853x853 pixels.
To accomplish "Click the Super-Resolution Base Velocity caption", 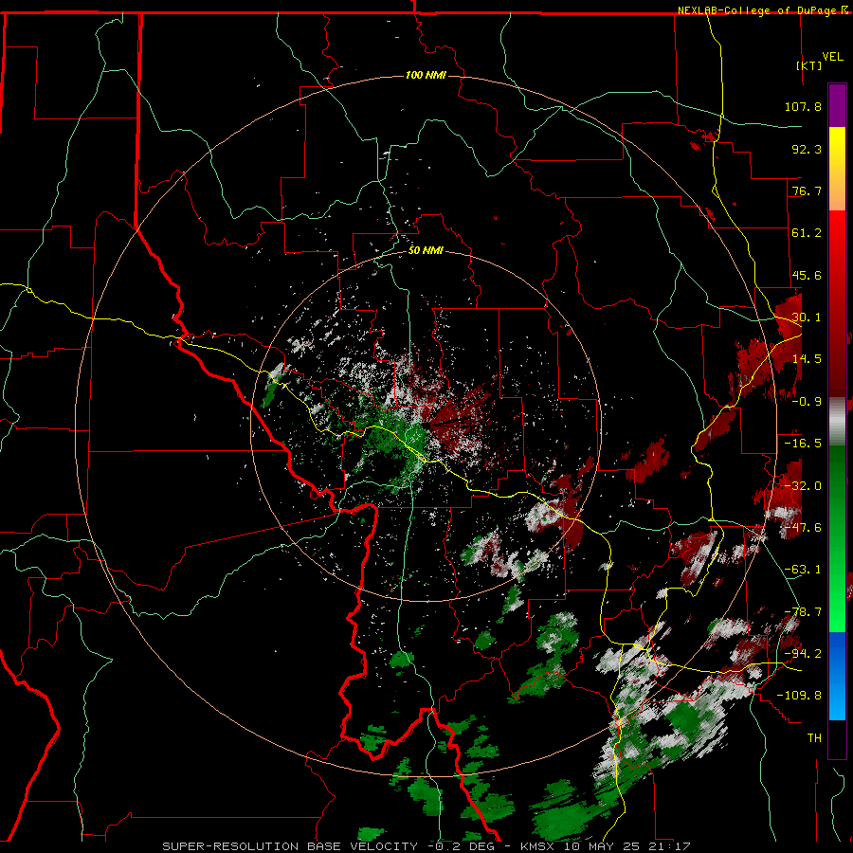I will 426,846.
